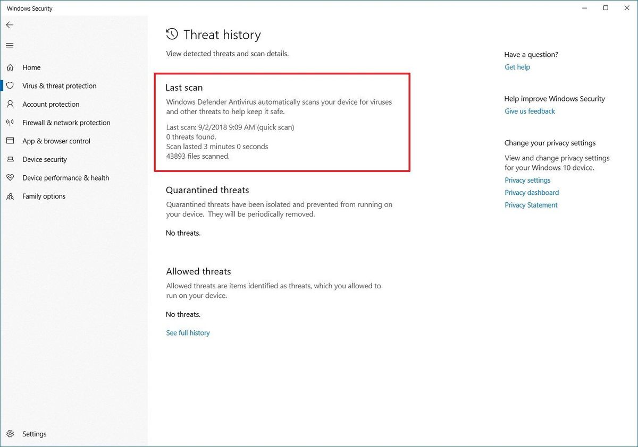Select Device security from the navigation menu
Viewport: 638px width, 447px height.
click(45, 159)
